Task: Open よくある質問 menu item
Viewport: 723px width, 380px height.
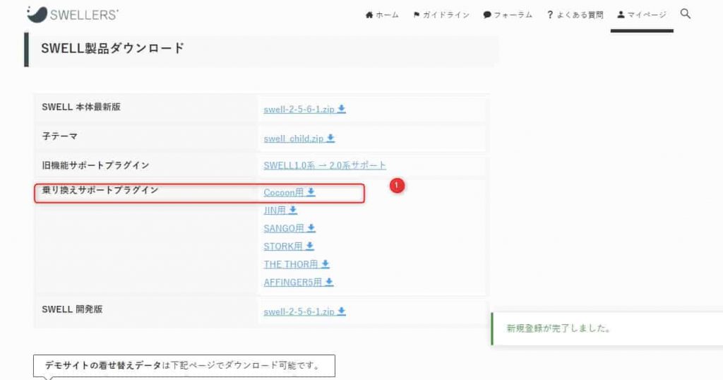Action: pyautogui.click(x=575, y=15)
